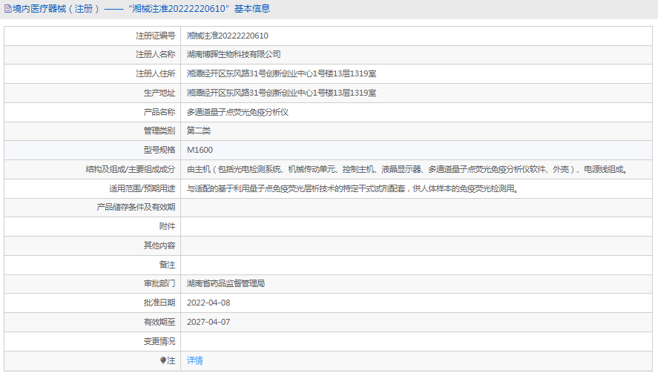Select the structure description starting 由主机
The height and width of the screenshot is (376, 658).
(x=407, y=170)
